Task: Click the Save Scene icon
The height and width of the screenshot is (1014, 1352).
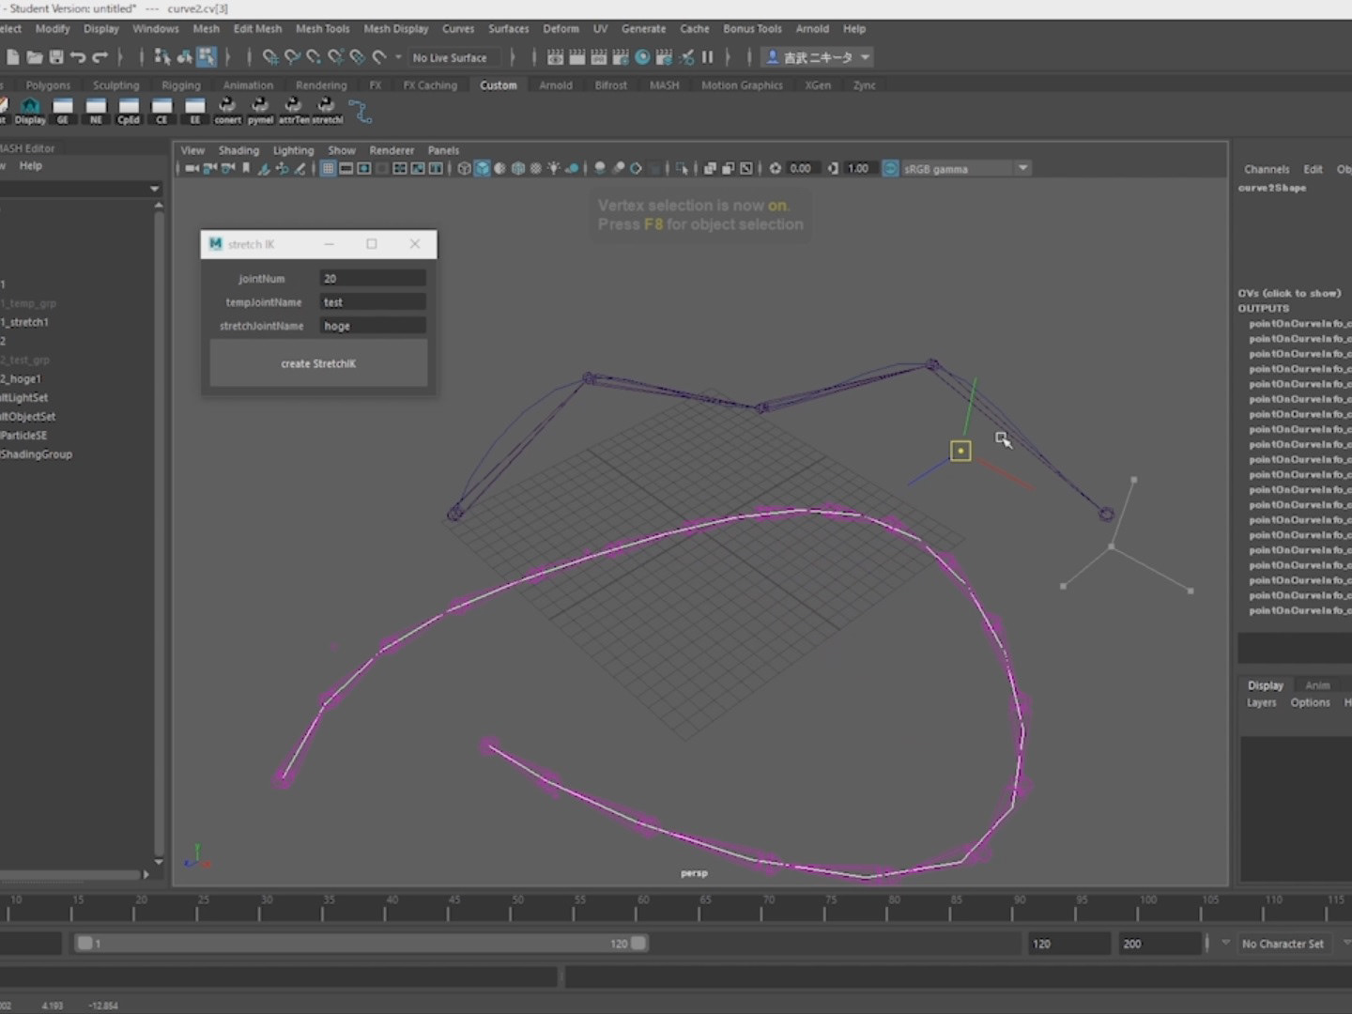Action: pyautogui.click(x=56, y=57)
